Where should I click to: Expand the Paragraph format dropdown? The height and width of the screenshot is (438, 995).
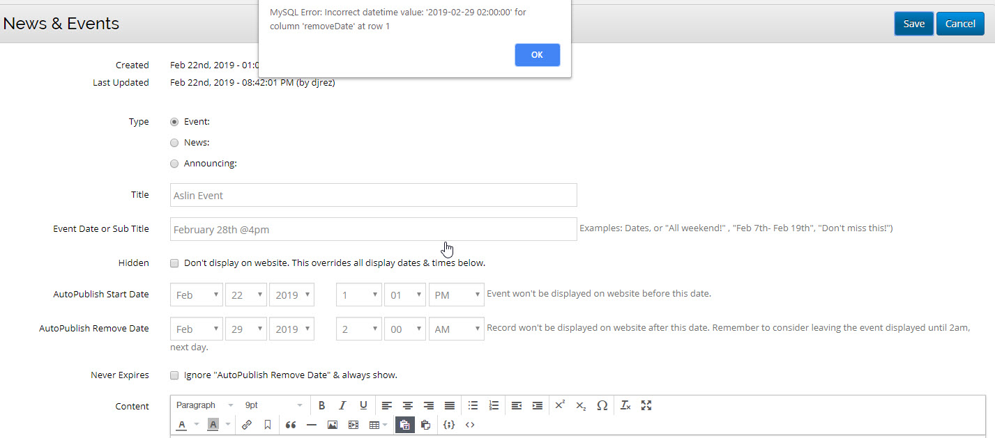[204, 405]
